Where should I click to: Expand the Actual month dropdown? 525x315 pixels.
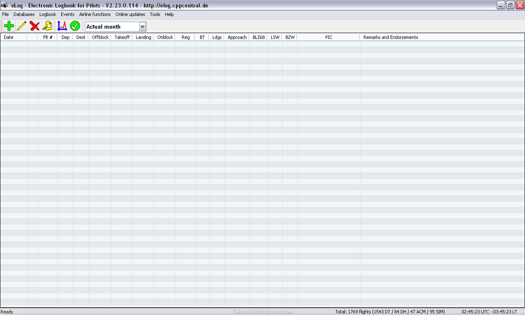tap(142, 27)
